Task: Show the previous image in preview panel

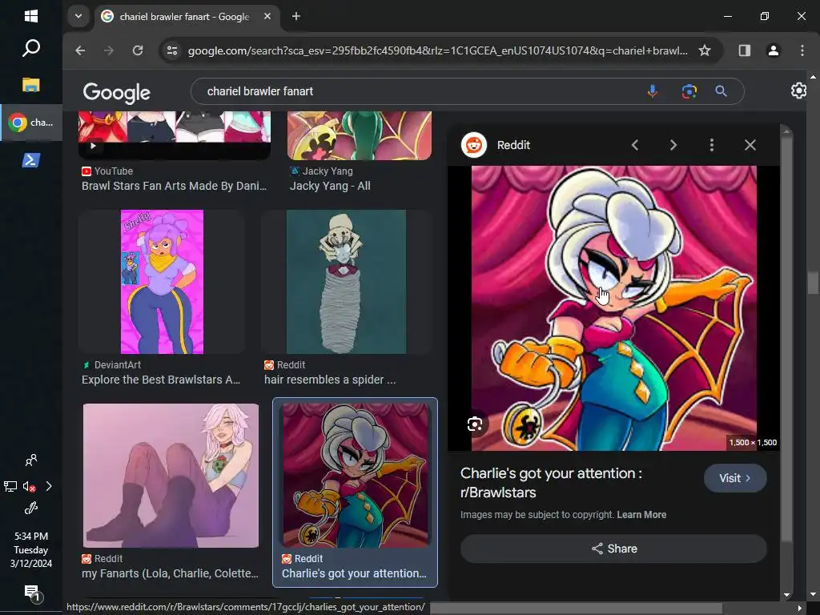Action: coord(635,145)
